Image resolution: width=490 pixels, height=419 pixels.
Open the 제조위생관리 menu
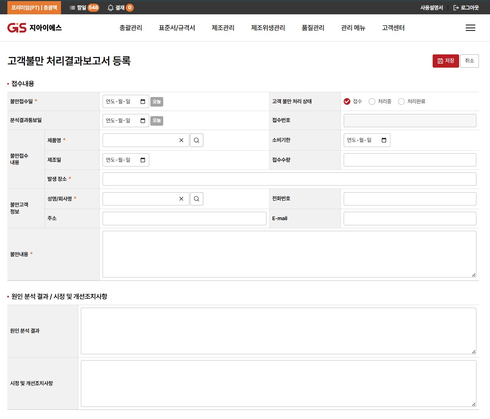268,28
